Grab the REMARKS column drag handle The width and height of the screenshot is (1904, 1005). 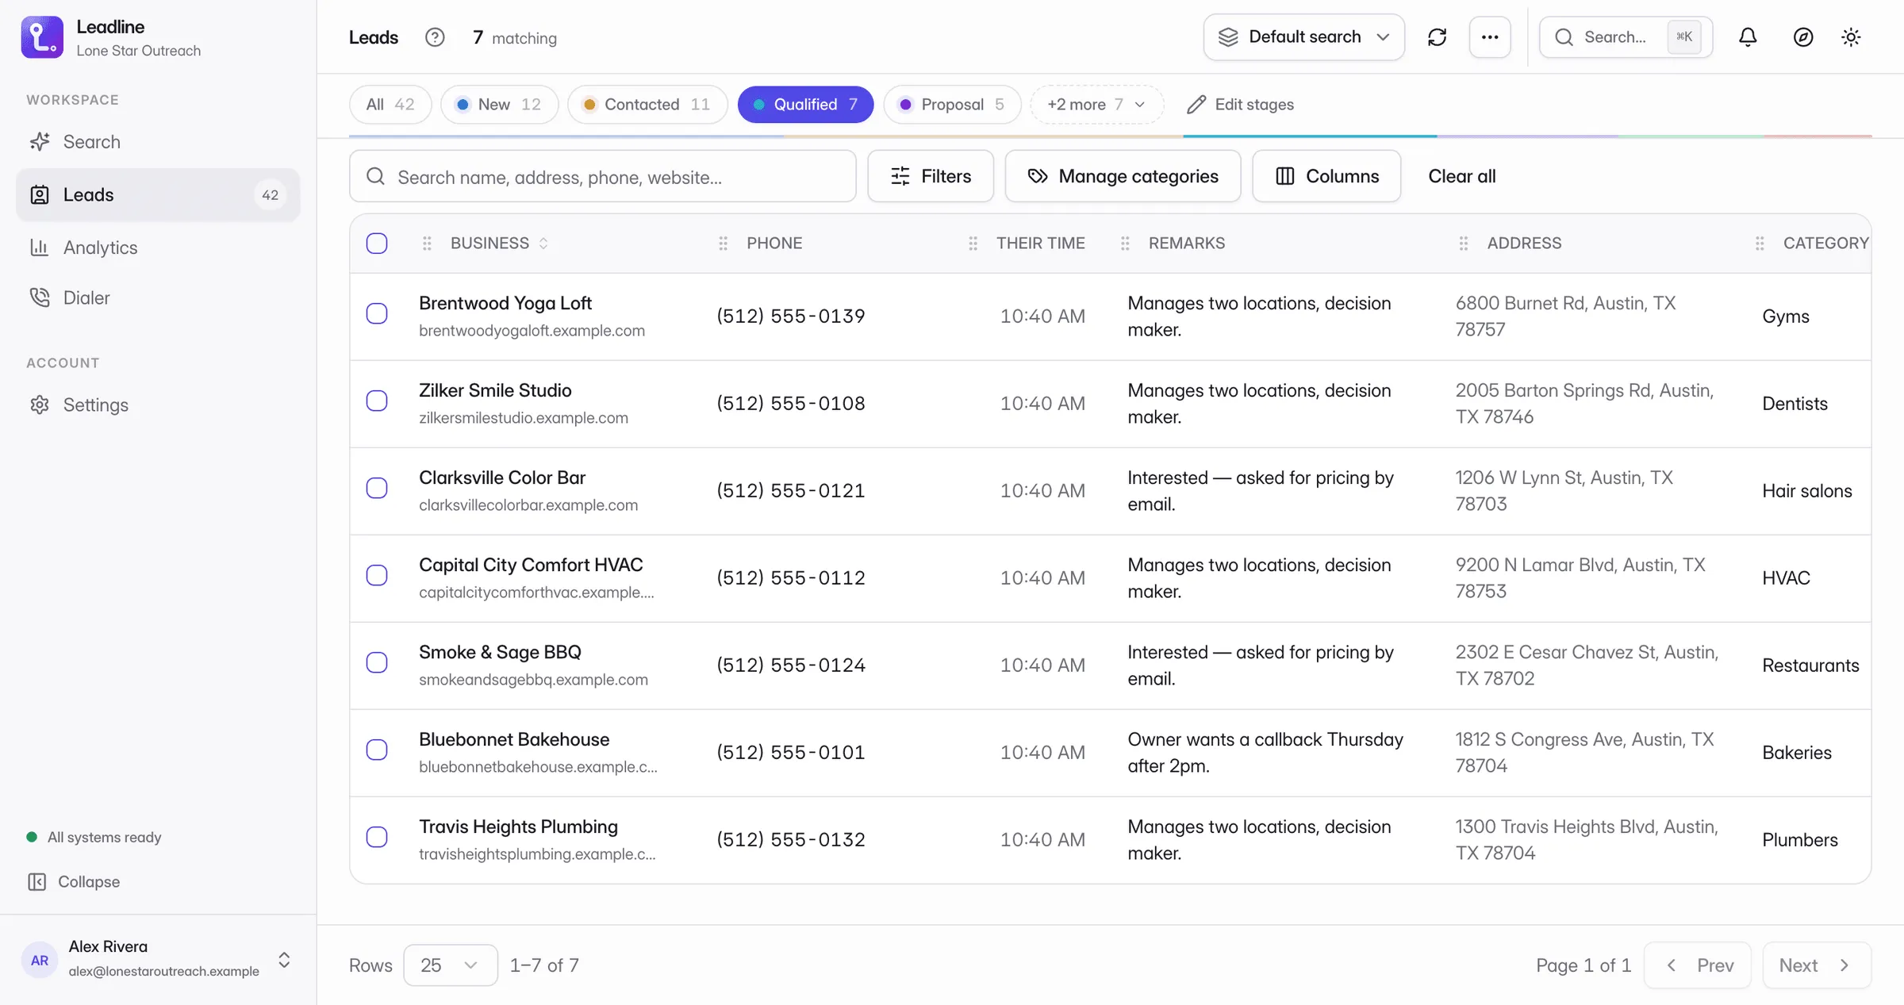(x=1125, y=244)
